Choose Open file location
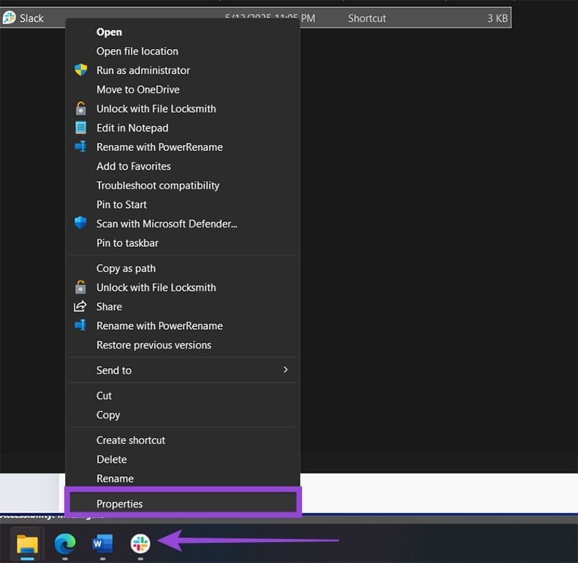 [137, 51]
